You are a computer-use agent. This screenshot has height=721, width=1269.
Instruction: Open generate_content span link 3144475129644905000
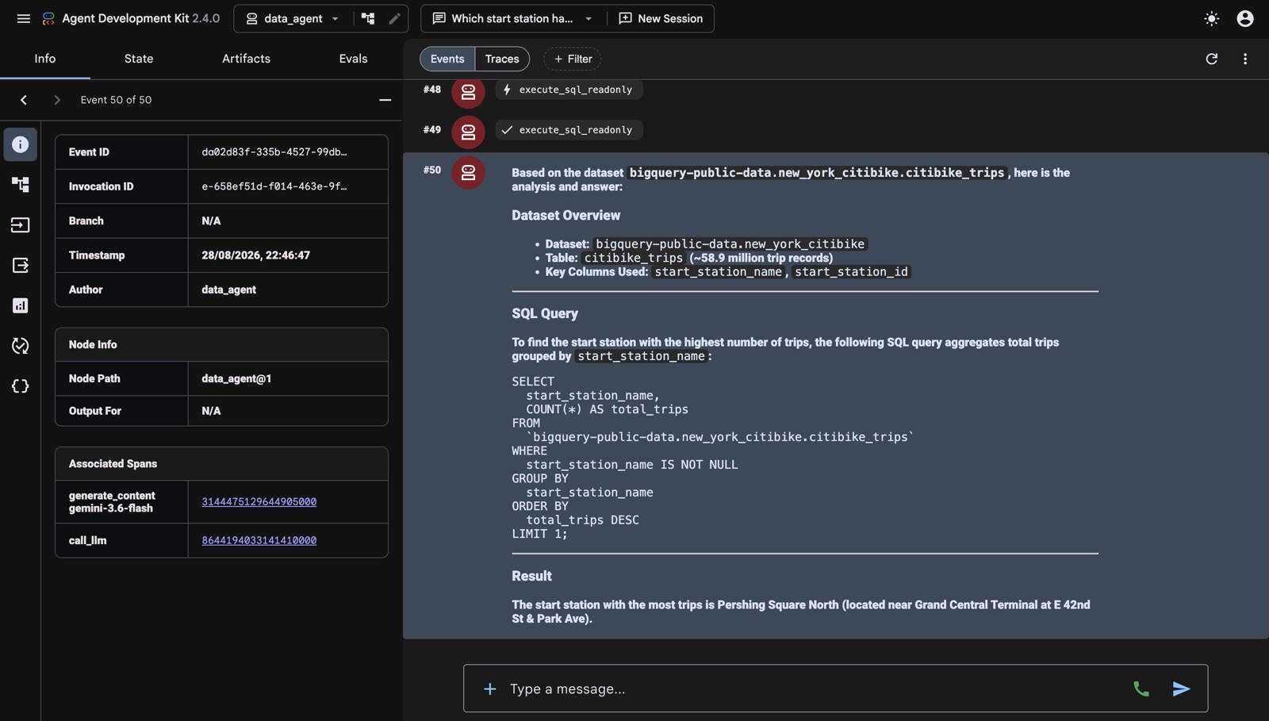259,502
